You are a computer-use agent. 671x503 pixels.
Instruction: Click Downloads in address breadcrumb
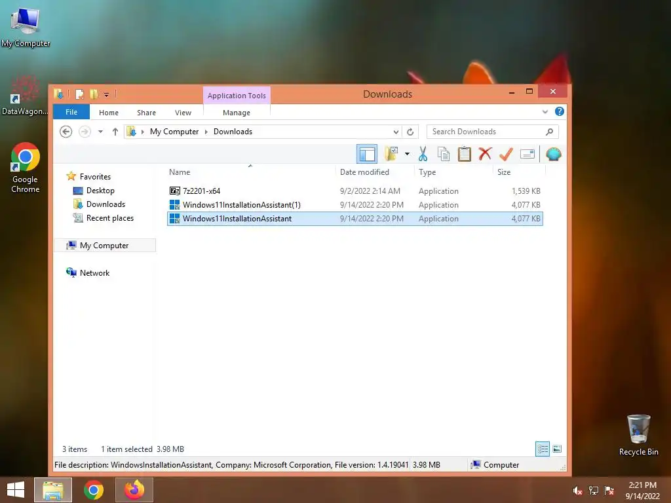click(233, 132)
